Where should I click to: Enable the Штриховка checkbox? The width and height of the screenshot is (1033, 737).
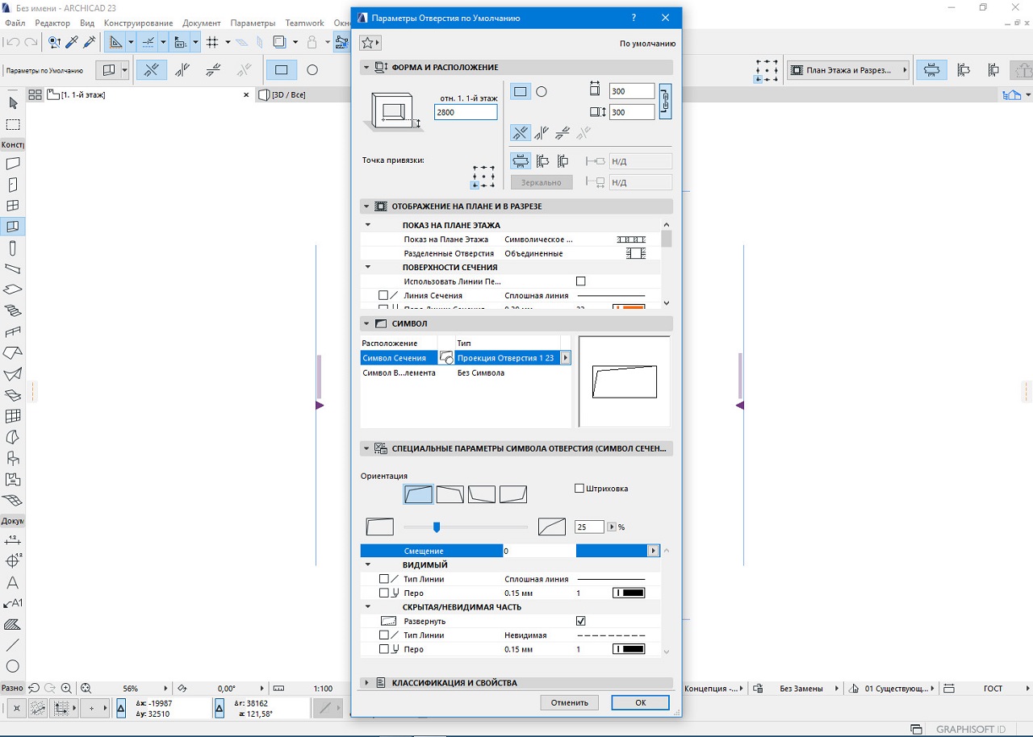coord(579,489)
